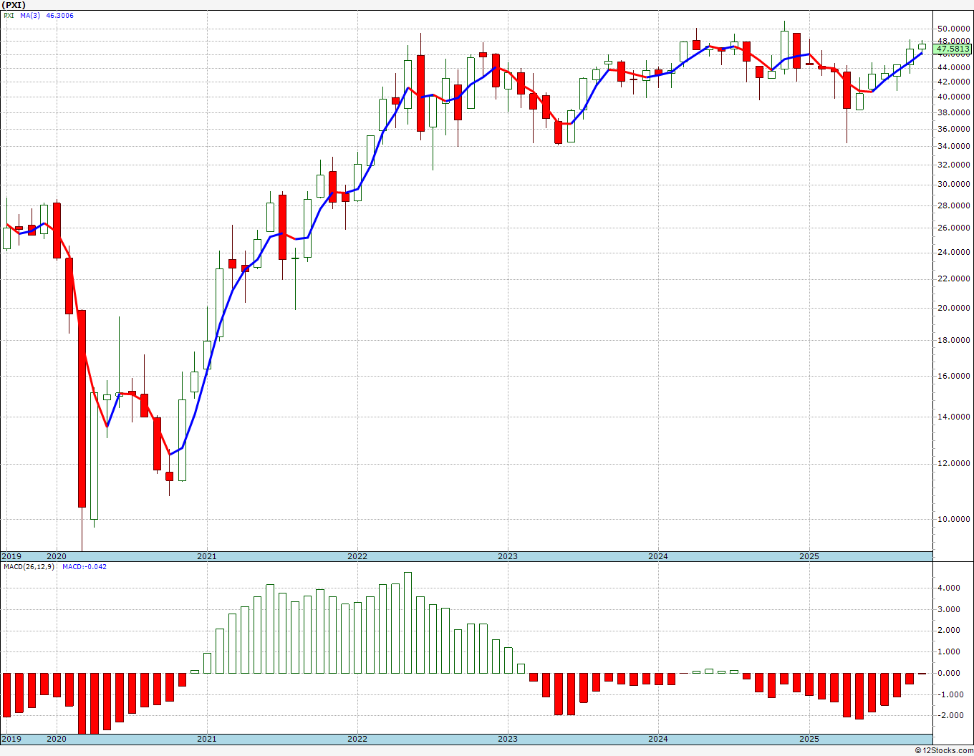
Task: Select the 50.0000 price axis label
Action: point(953,29)
